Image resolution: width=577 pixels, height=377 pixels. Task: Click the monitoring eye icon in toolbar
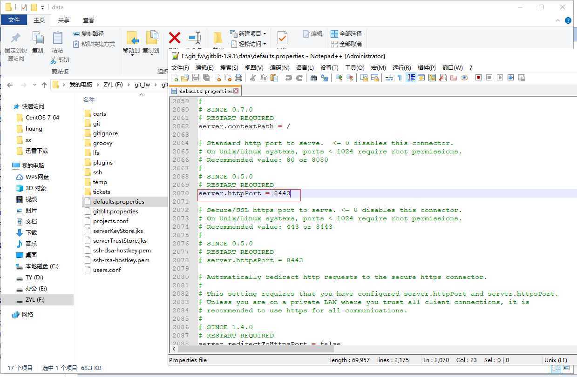pyautogui.click(x=464, y=78)
